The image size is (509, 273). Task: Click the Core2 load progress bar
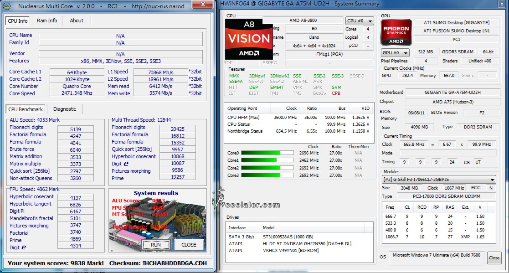(267, 168)
